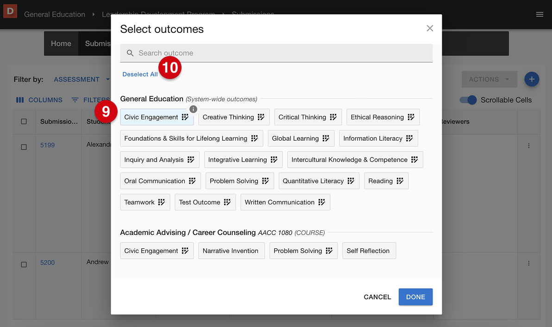The height and width of the screenshot is (327, 552).
Task: Open row options for submission 5199
Action: (x=529, y=146)
